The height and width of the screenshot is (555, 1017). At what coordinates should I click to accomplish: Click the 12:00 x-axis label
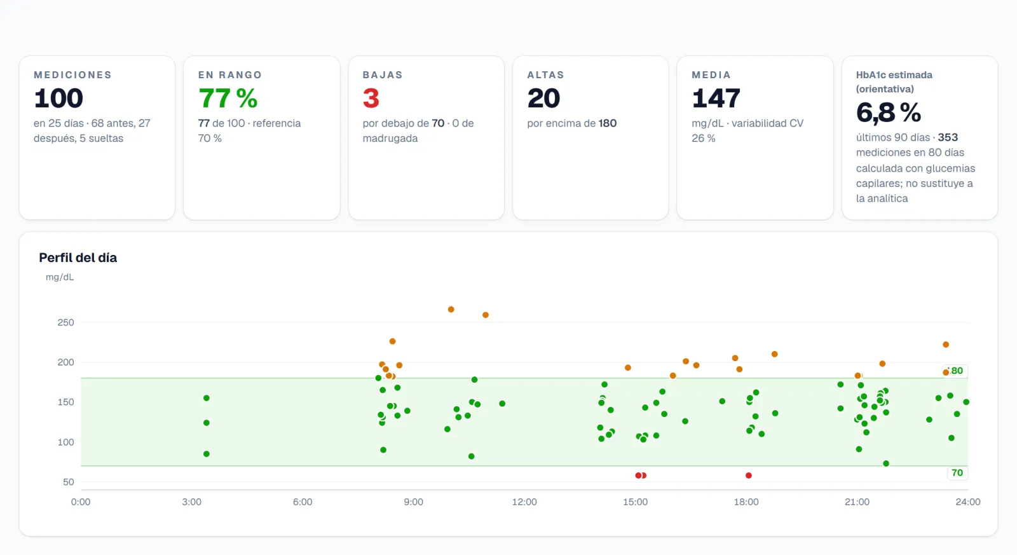point(524,502)
